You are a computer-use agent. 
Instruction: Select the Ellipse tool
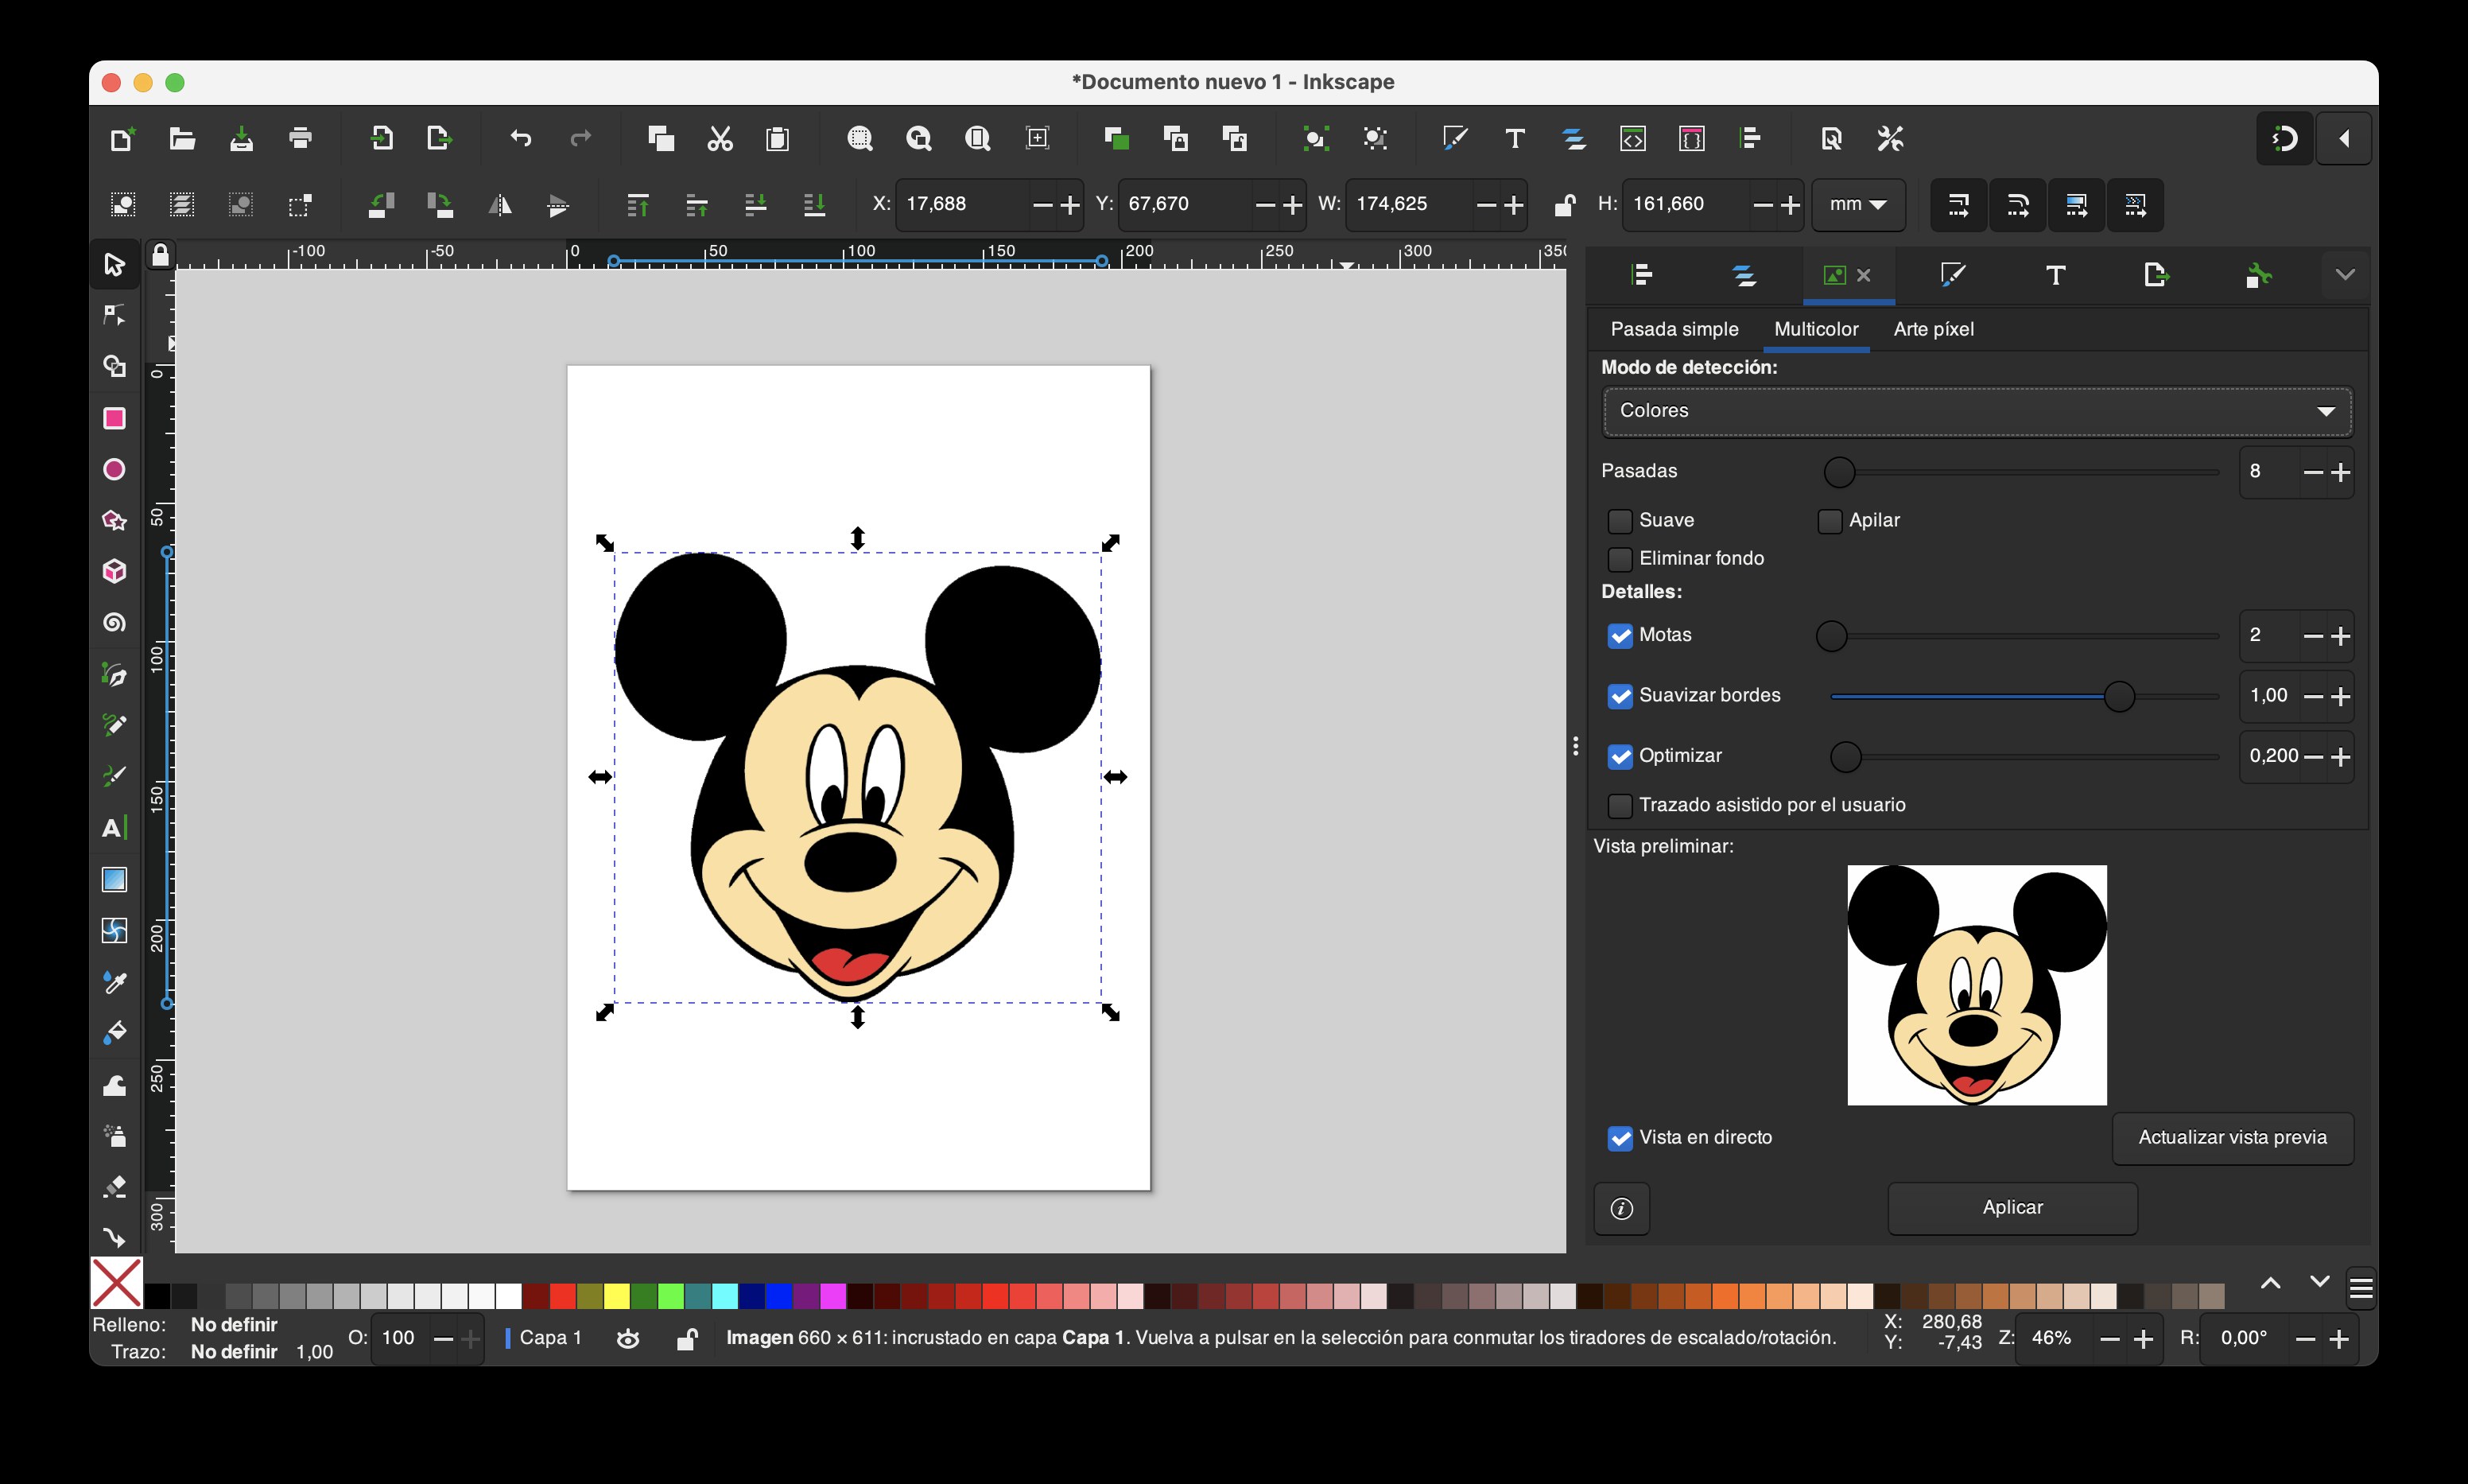tap(114, 469)
